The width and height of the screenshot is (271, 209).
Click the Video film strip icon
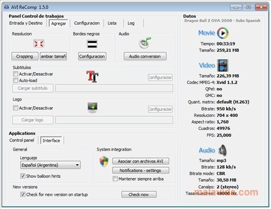tap(223, 66)
